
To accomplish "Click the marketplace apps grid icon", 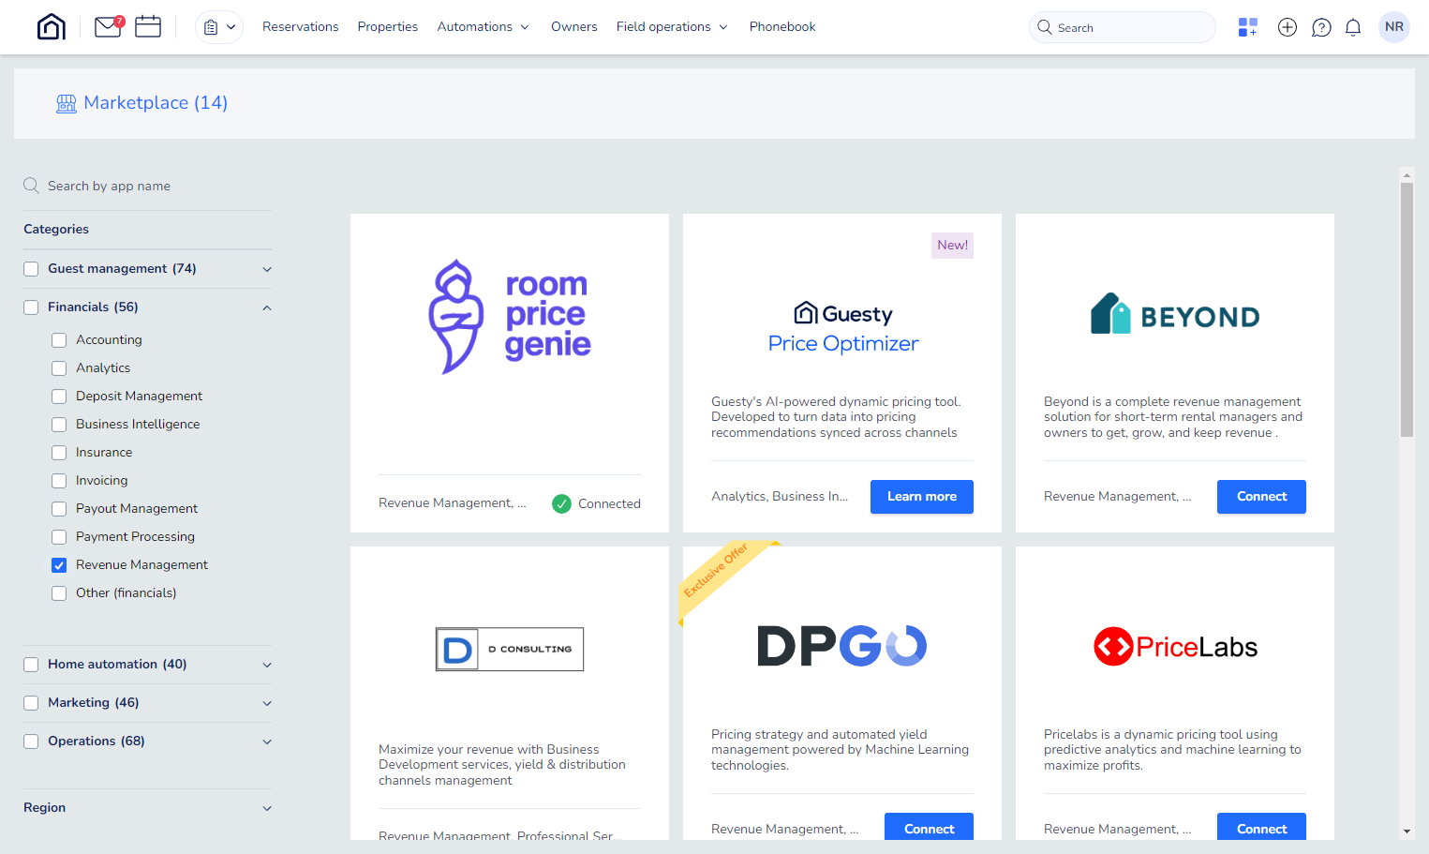I will pyautogui.click(x=1247, y=27).
